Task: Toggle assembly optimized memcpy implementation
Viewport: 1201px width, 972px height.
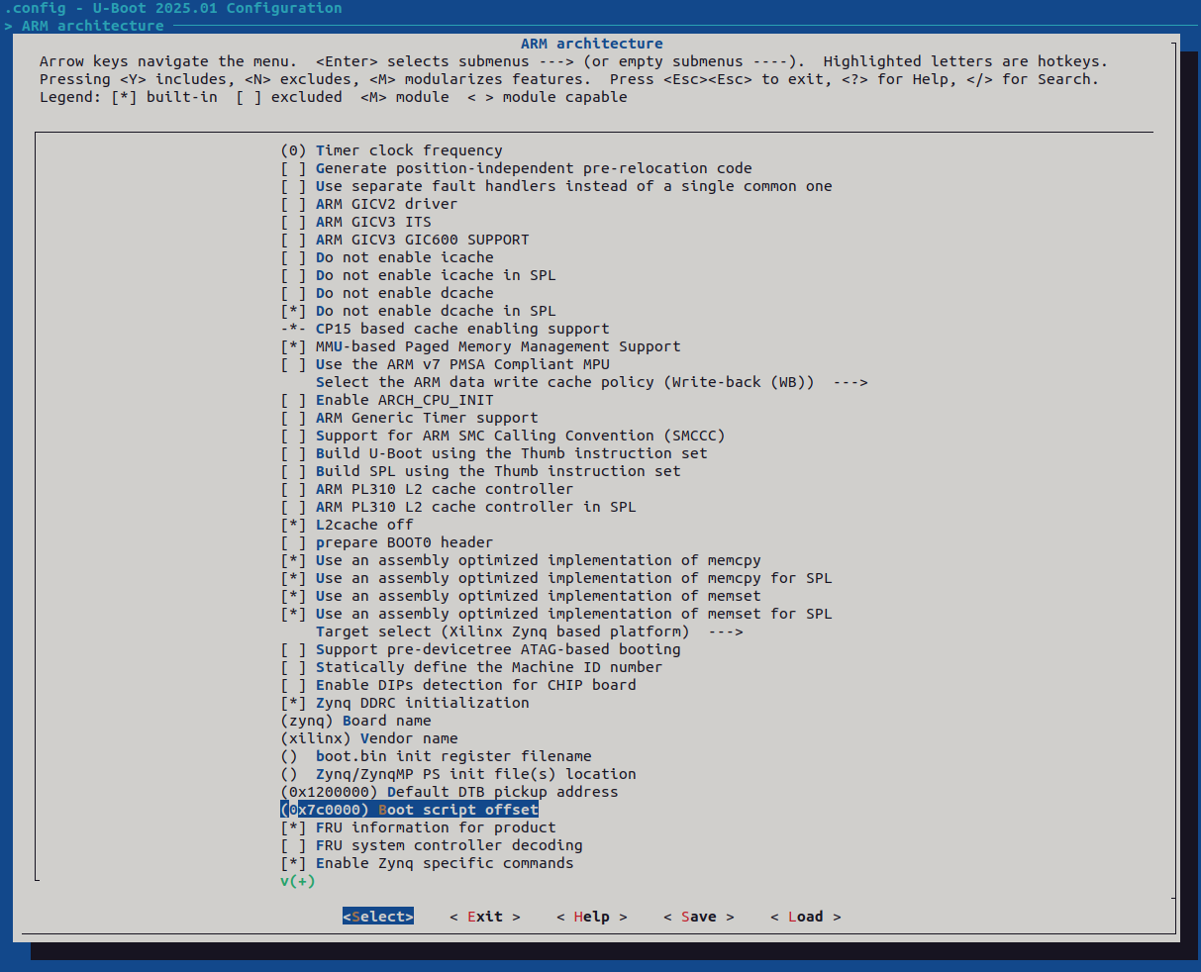Action: [520, 560]
